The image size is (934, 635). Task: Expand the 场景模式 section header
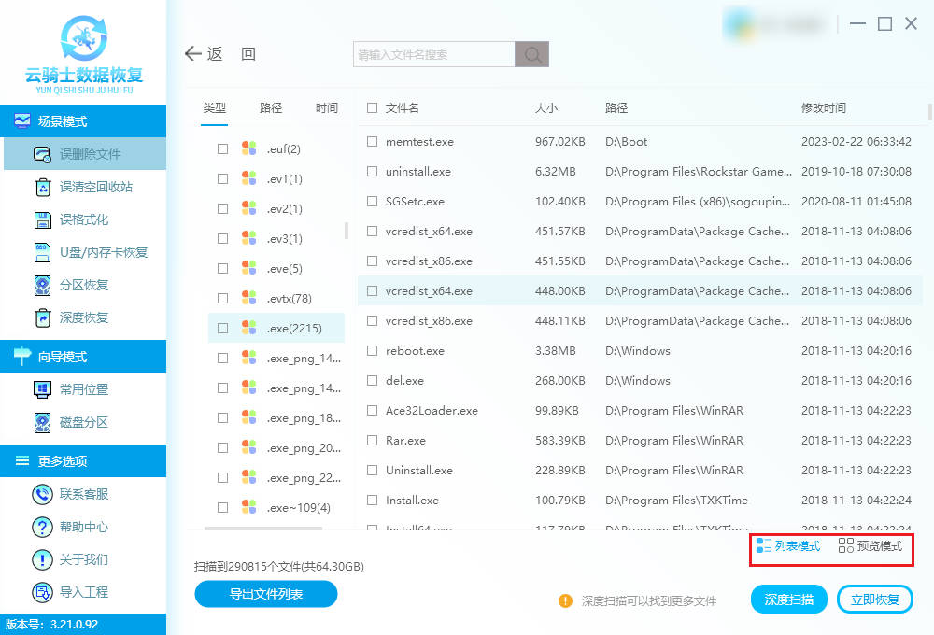(x=83, y=121)
